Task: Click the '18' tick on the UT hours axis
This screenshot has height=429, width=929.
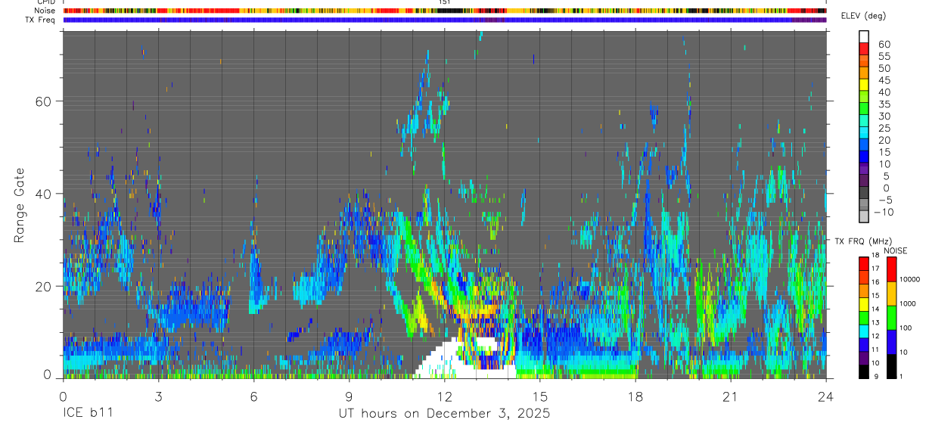Action: (635, 396)
